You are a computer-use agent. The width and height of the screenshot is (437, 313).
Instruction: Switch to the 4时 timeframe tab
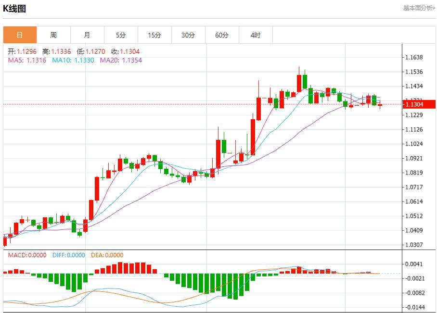point(256,35)
